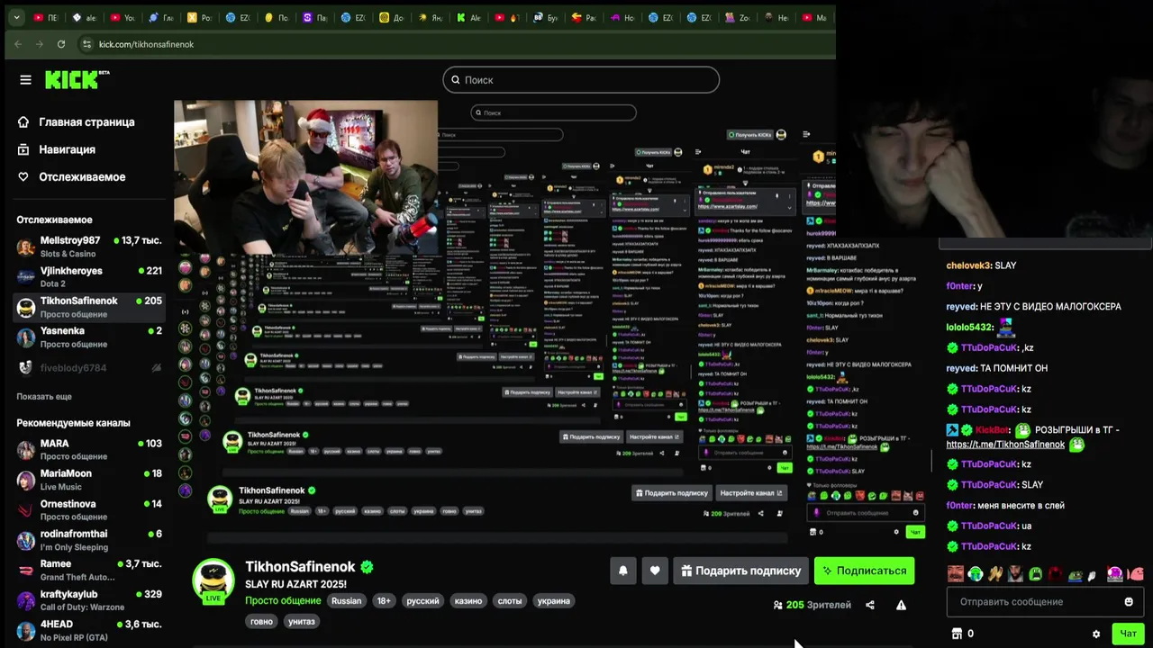Switch to the Zo browser tab

[x=738, y=18]
